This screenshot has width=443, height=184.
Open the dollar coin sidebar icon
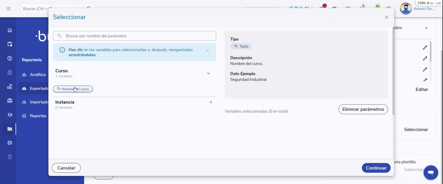tap(10, 59)
